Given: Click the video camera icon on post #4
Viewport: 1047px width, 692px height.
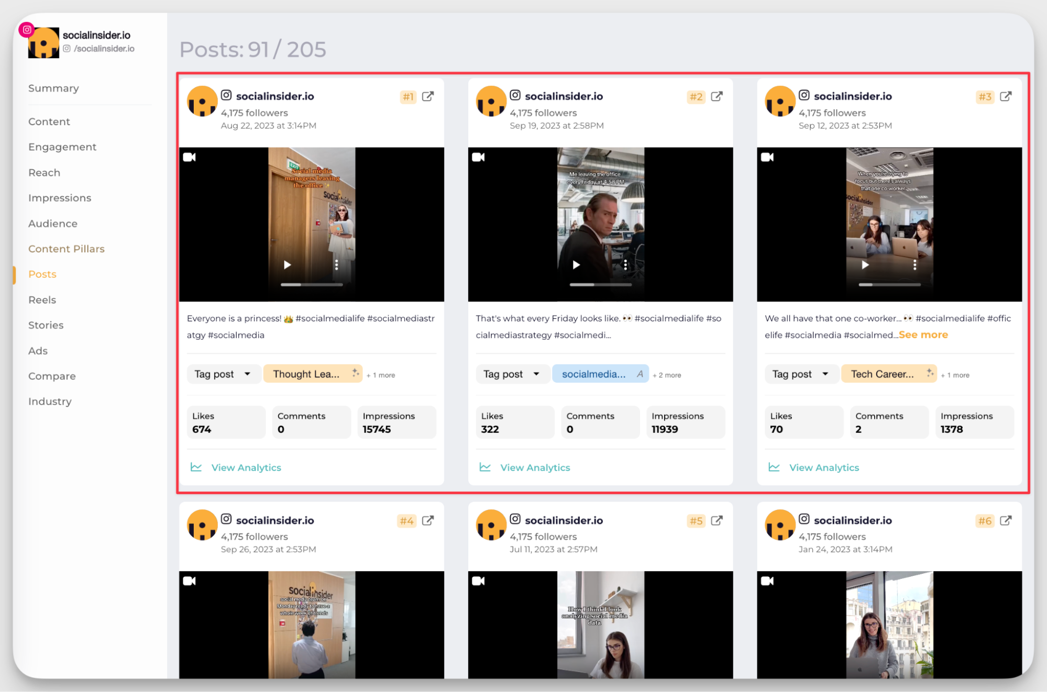Looking at the screenshot, I should coord(190,581).
